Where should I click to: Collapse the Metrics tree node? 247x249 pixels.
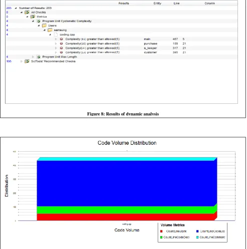pyautogui.click(x=28, y=17)
